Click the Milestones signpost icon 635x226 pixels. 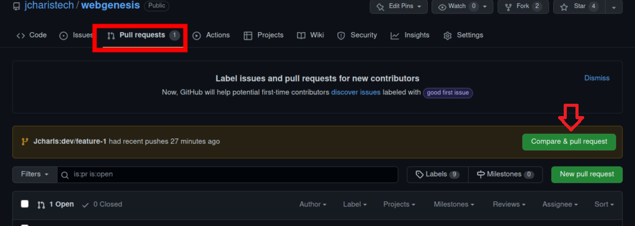click(481, 175)
